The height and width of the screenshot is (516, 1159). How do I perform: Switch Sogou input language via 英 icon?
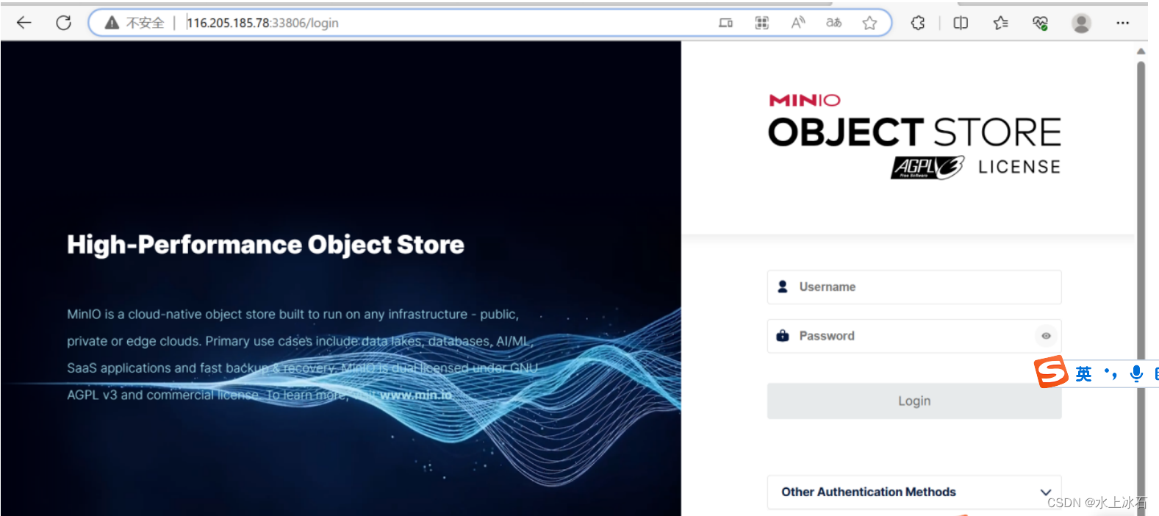pos(1083,374)
